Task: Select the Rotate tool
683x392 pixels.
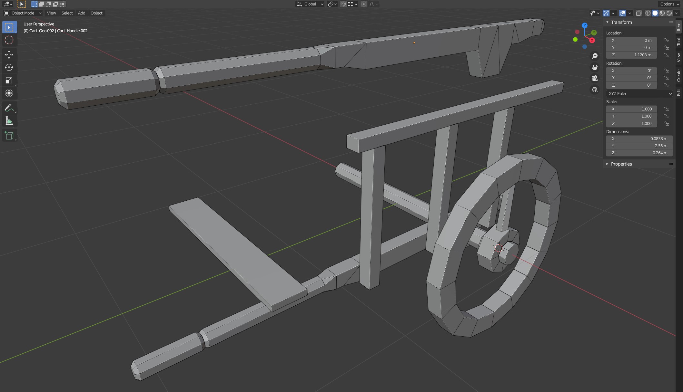Action: [x=9, y=67]
